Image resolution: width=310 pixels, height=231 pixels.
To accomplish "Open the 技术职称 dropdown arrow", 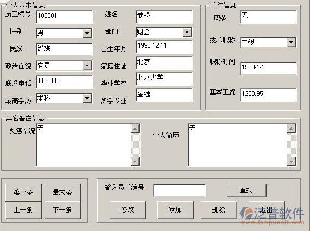I will pos(292,42).
